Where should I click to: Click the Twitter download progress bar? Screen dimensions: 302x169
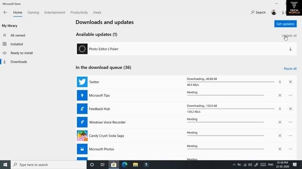coord(231,82)
